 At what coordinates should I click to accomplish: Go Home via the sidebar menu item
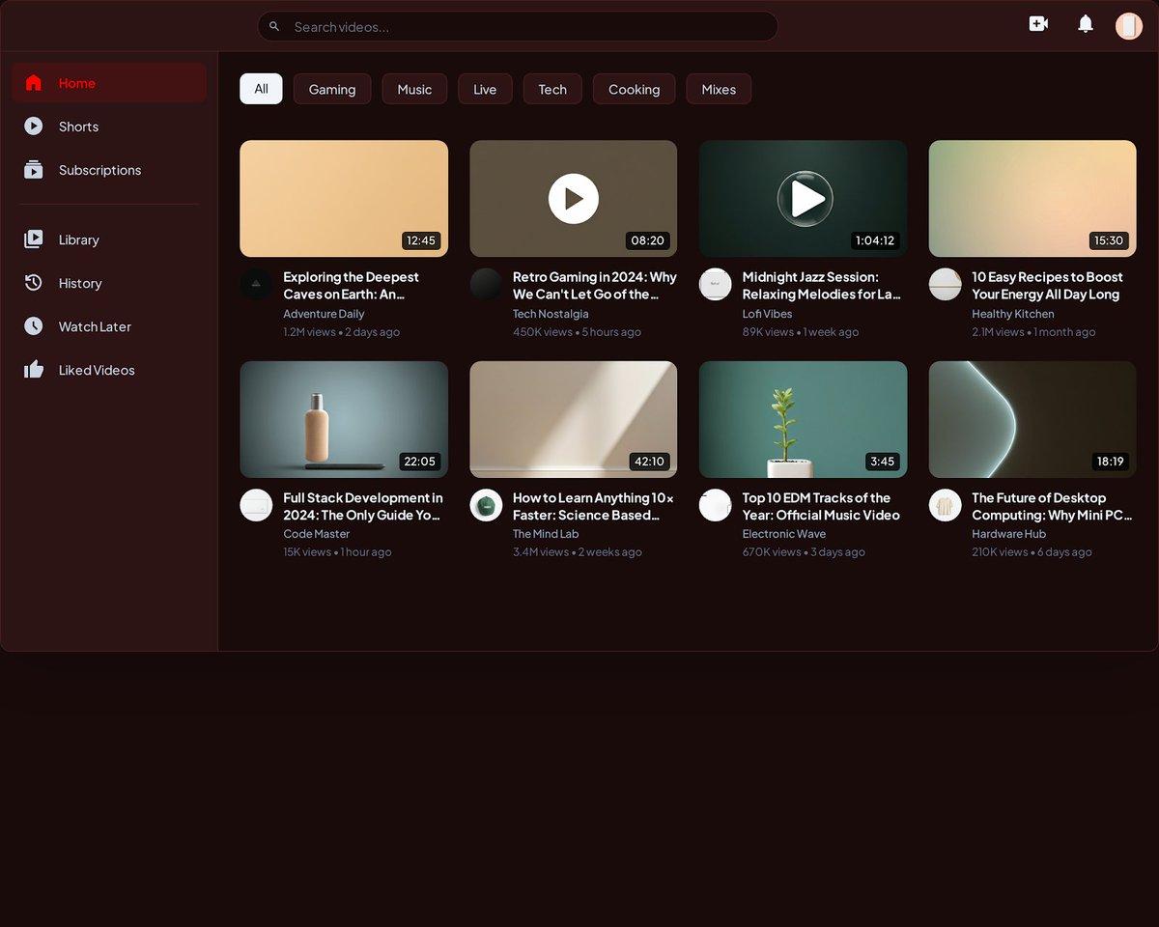[x=77, y=83]
